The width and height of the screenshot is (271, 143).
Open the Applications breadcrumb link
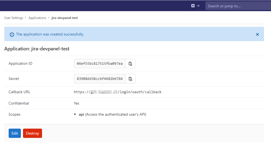[37, 18]
